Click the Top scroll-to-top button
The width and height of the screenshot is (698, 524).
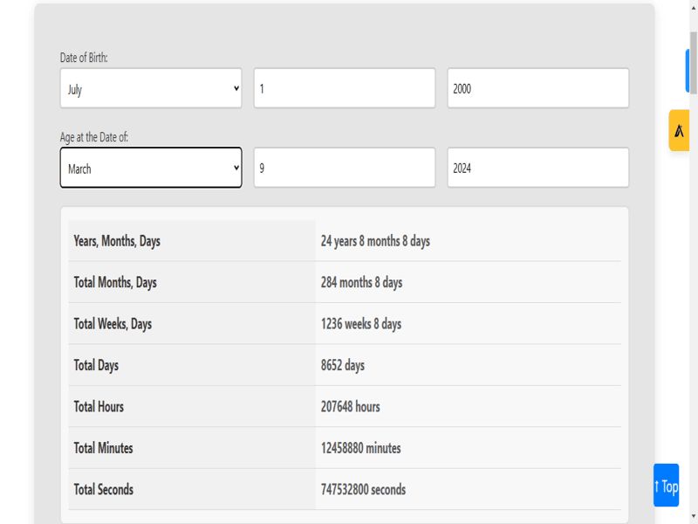(666, 486)
